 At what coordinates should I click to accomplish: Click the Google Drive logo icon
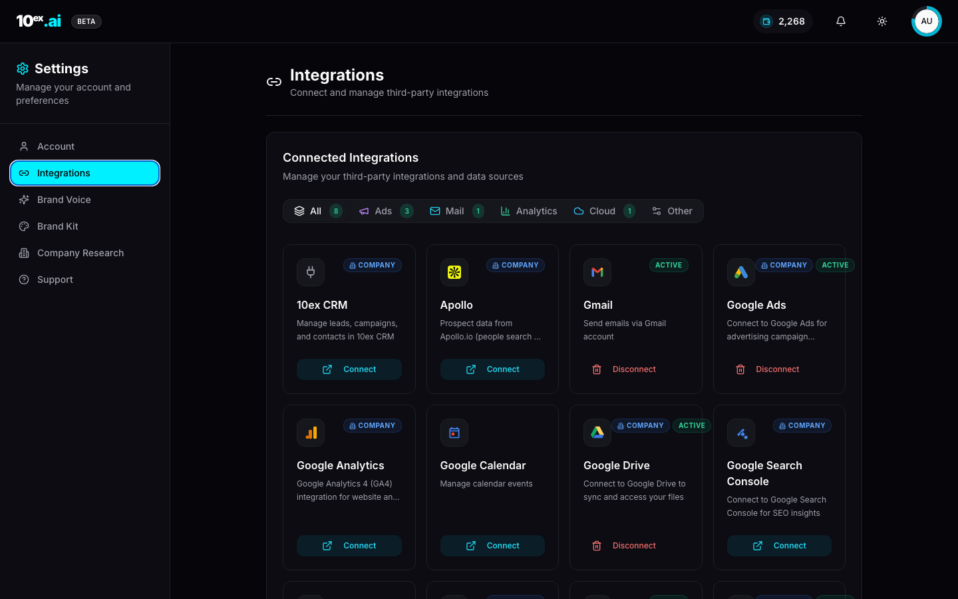point(597,433)
